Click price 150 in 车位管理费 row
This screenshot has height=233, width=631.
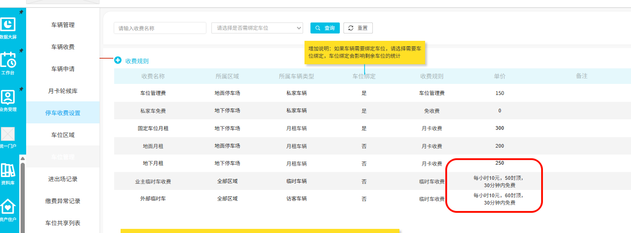pyautogui.click(x=500, y=93)
